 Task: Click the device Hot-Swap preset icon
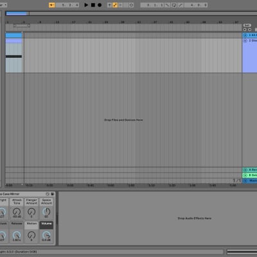coord(48,194)
